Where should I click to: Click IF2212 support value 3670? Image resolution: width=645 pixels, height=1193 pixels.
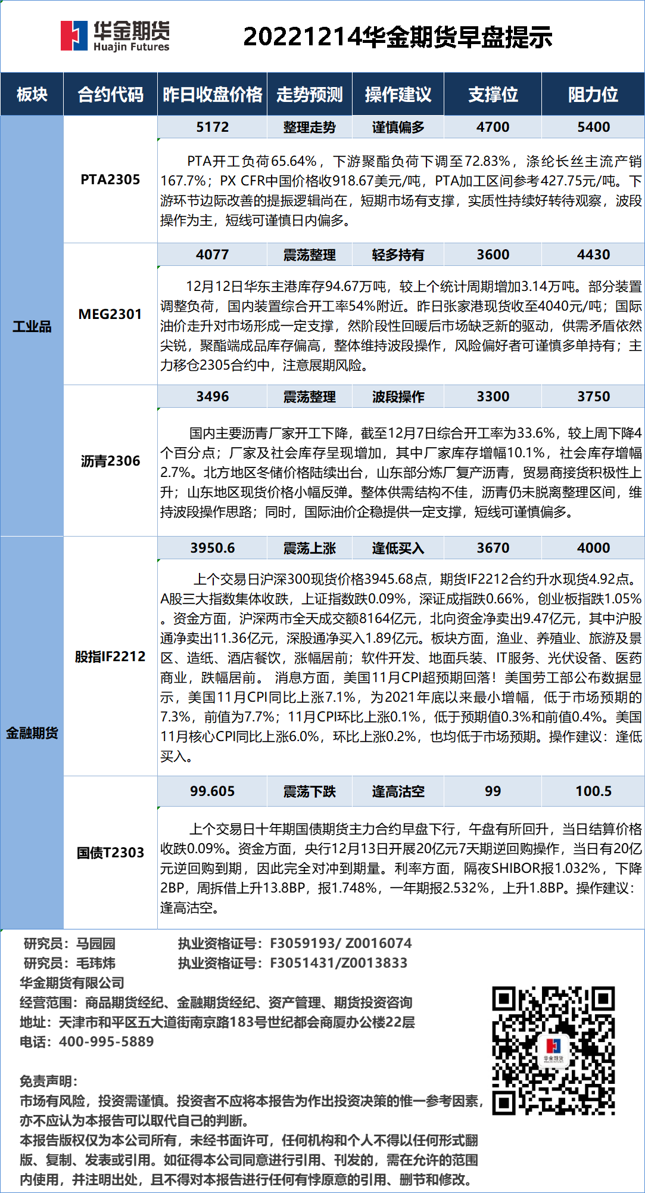(493, 548)
